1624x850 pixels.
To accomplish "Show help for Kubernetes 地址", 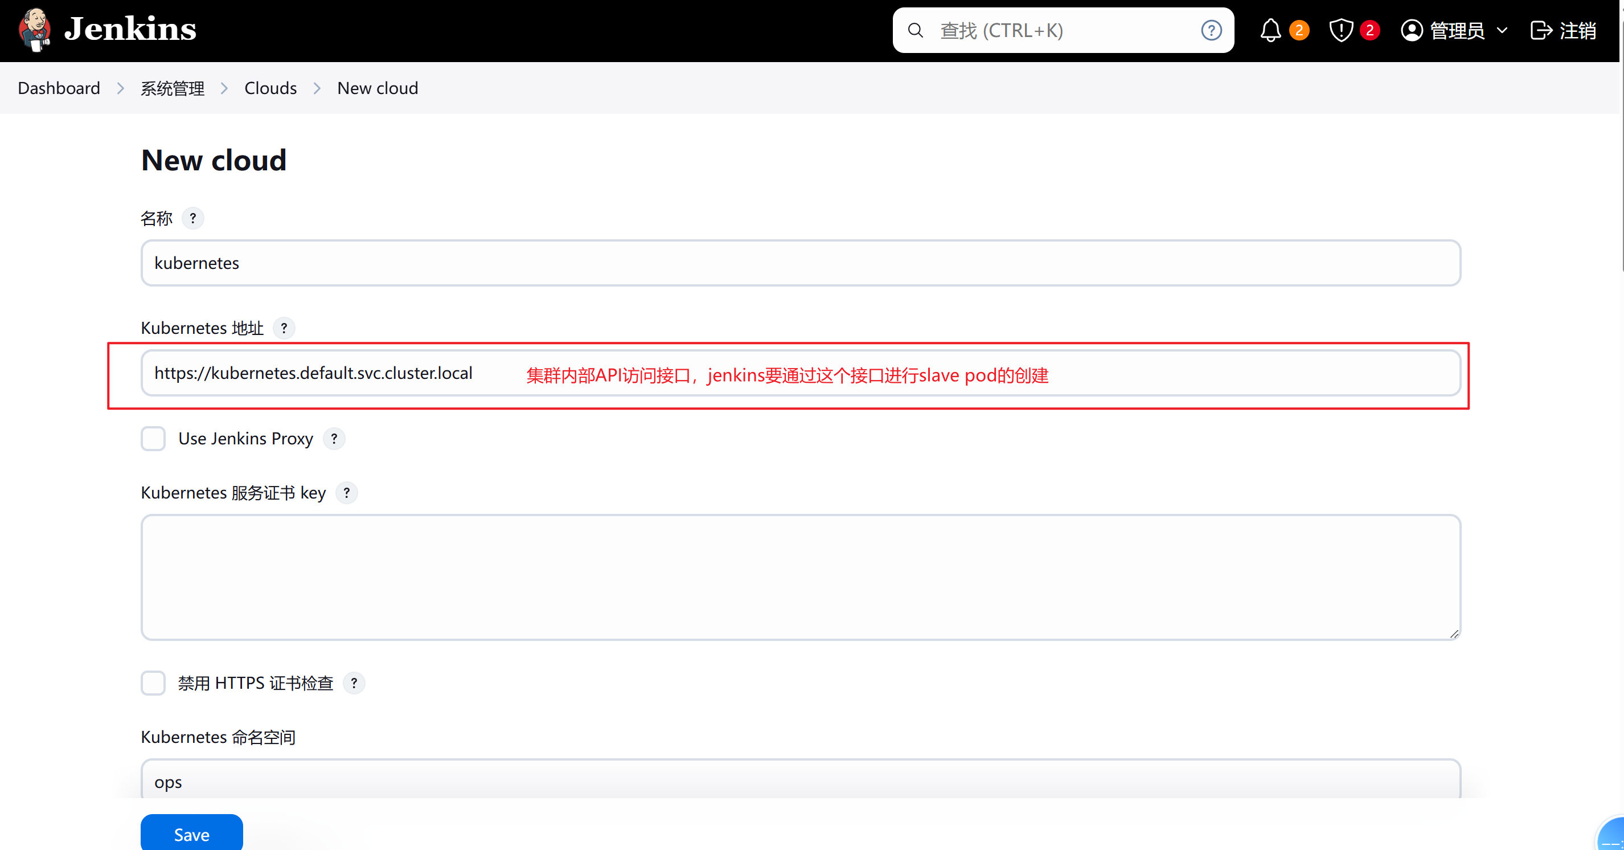I will pyautogui.click(x=284, y=328).
